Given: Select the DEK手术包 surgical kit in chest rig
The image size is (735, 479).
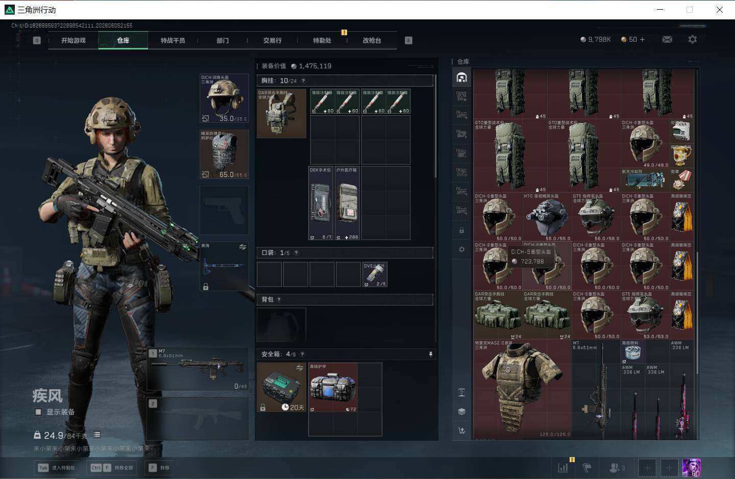Looking at the screenshot, I should [322, 203].
